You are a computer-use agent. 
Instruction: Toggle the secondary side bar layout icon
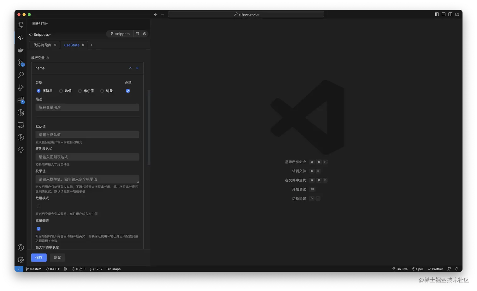click(450, 14)
